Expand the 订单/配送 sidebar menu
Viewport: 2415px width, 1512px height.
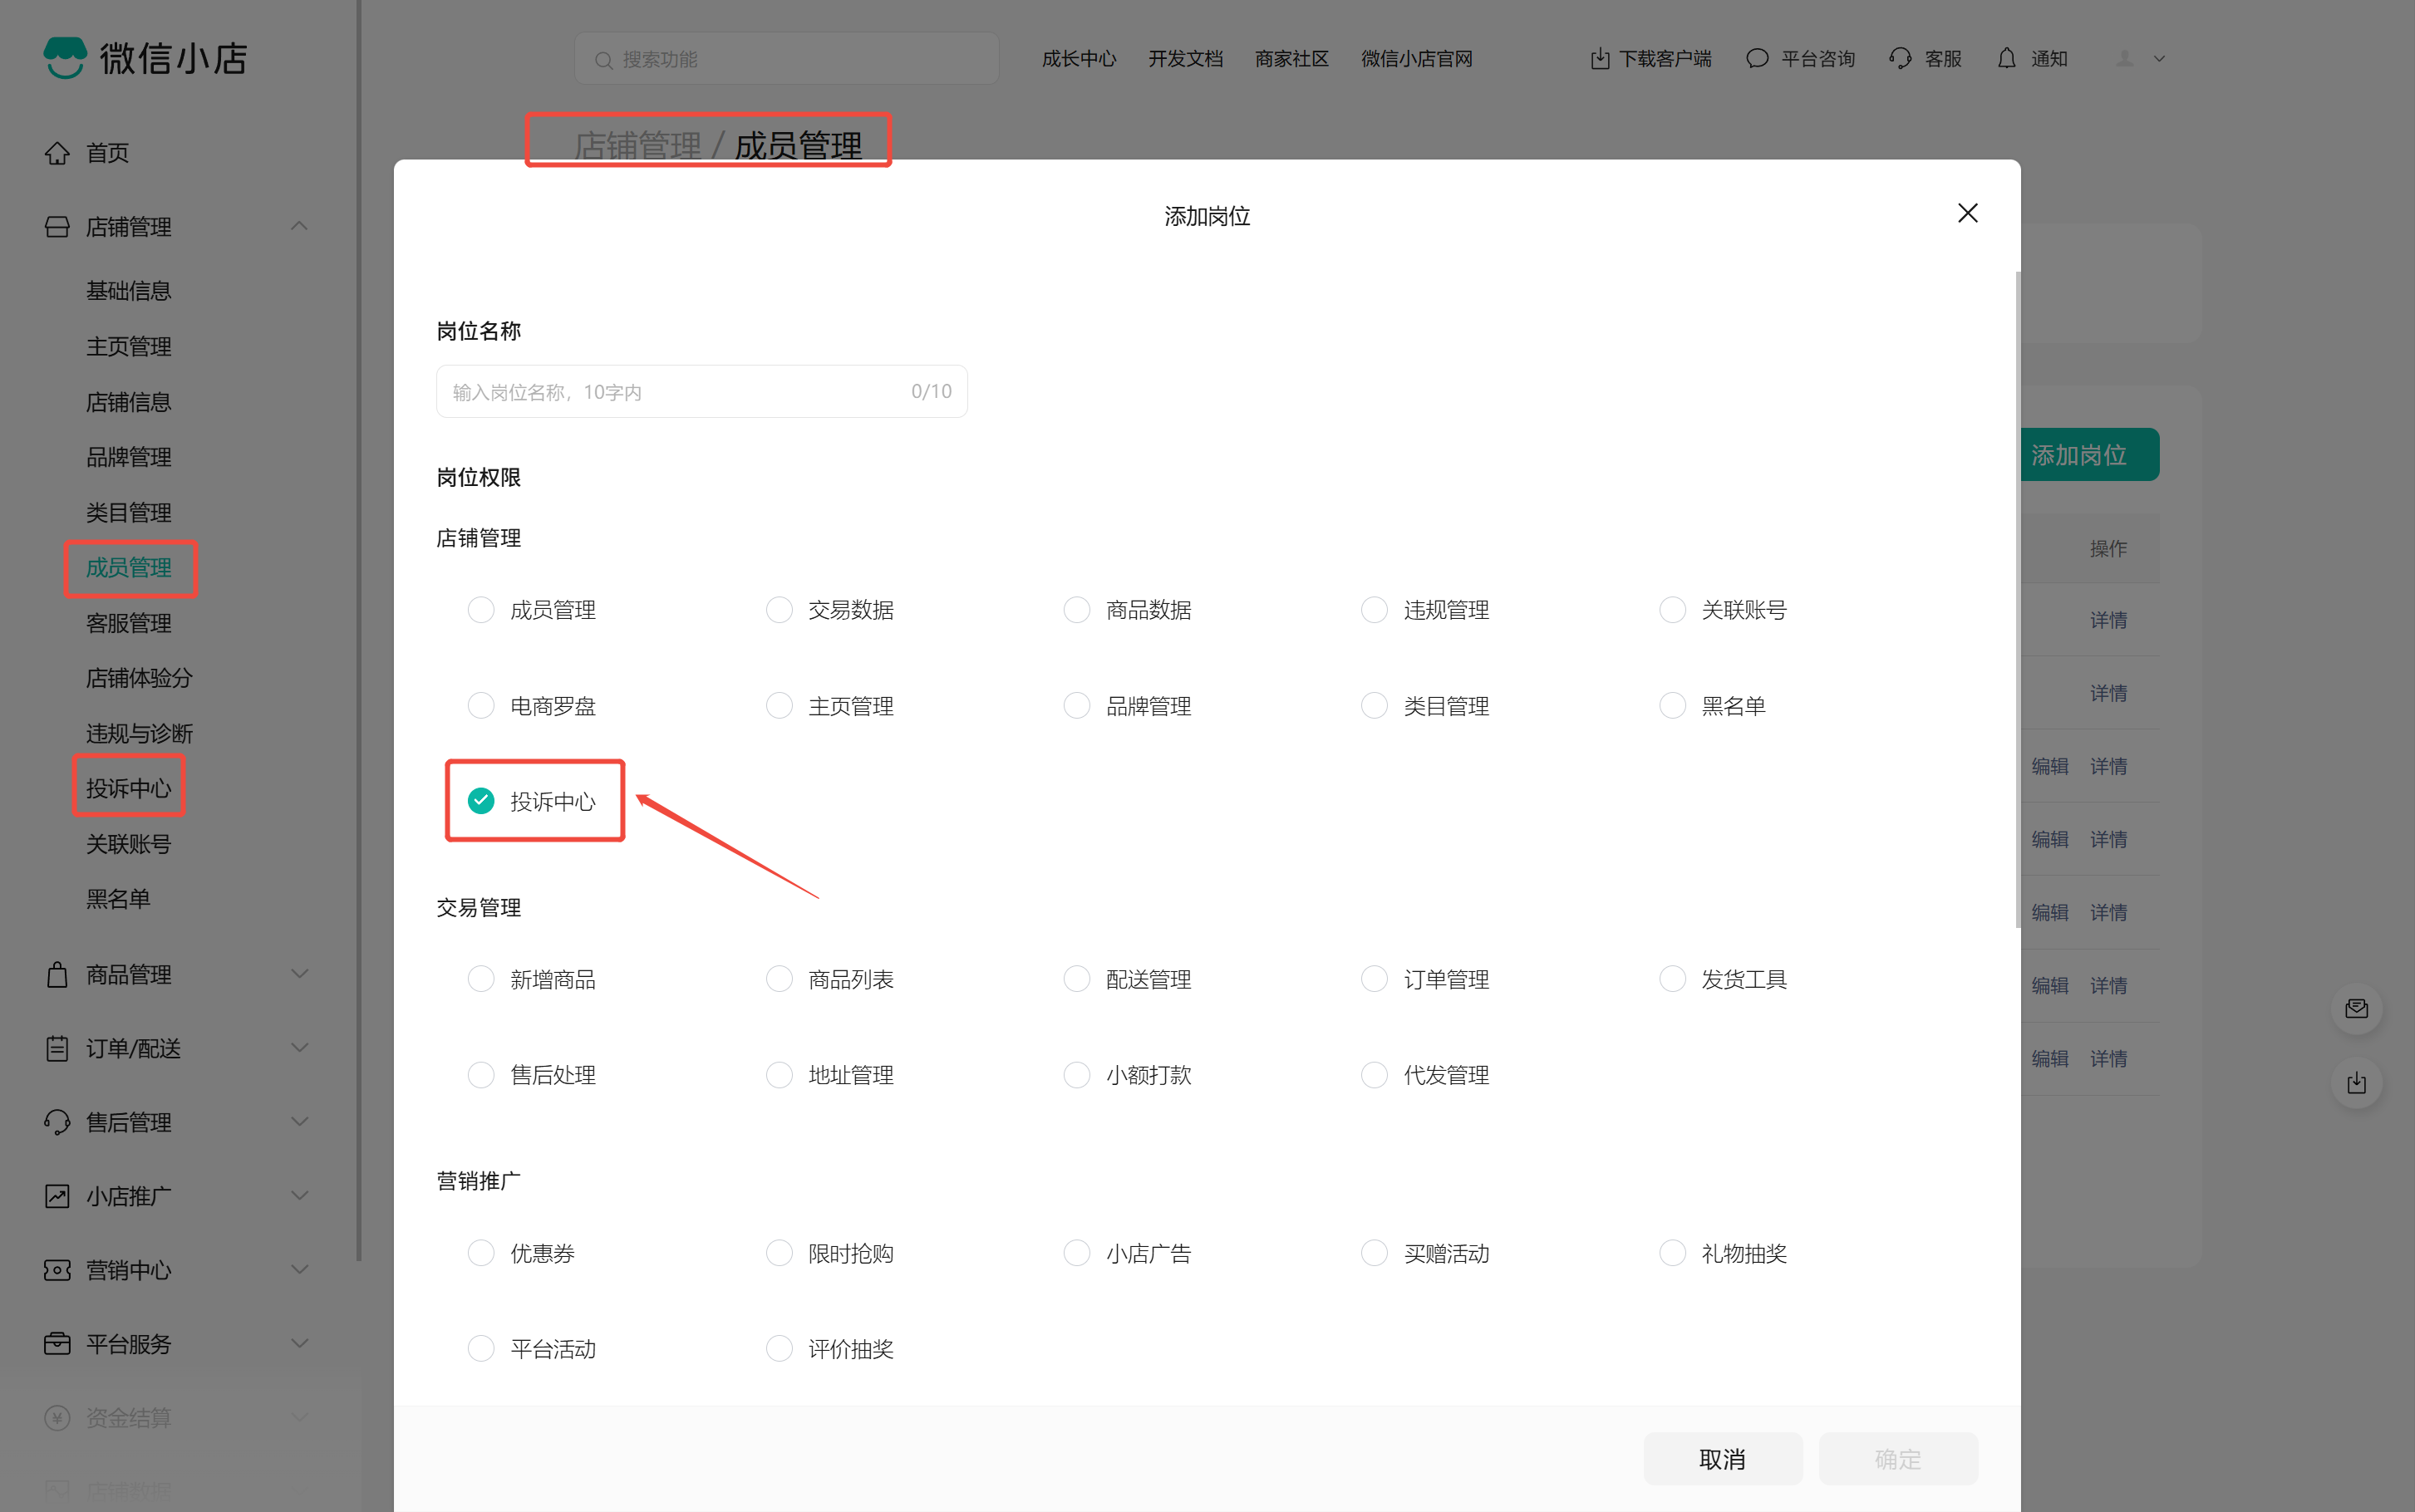298,1048
